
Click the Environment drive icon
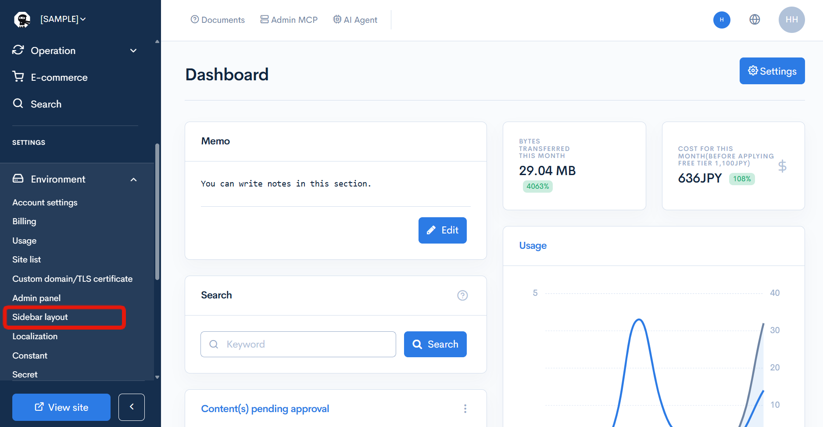coord(18,179)
